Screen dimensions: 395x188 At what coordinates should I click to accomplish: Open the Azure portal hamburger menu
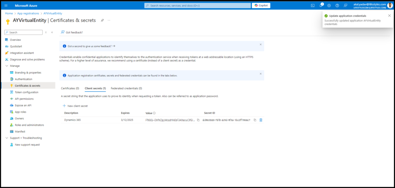coord(6,5)
